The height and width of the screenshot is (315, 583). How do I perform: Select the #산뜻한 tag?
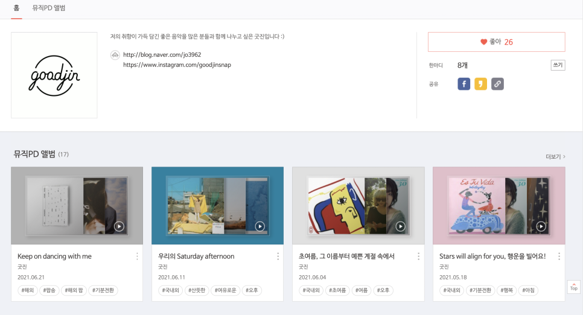pos(197,290)
